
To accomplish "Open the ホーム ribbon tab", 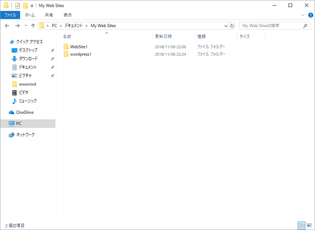I will [x=30, y=15].
